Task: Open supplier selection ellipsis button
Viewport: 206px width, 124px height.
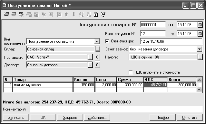Action: point(90,57)
